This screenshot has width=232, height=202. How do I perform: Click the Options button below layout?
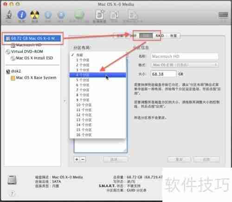[x=116, y=159]
